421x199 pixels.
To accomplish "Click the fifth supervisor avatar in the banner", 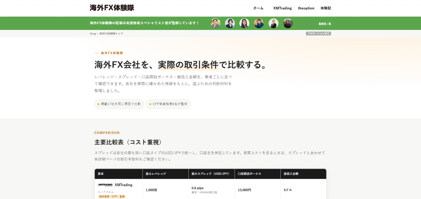I will point(273,23).
